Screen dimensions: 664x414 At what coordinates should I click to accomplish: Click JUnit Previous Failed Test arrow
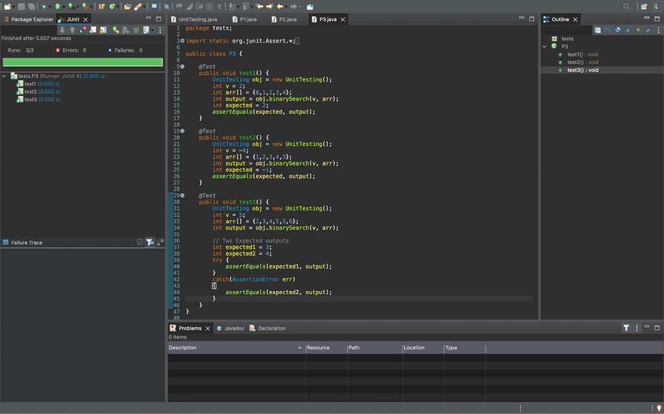point(72,30)
